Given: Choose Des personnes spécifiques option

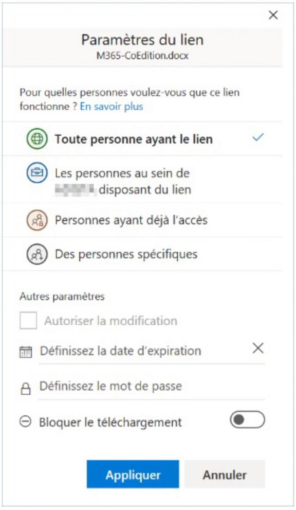Looking at the screenshot, I should pos(142,254).
